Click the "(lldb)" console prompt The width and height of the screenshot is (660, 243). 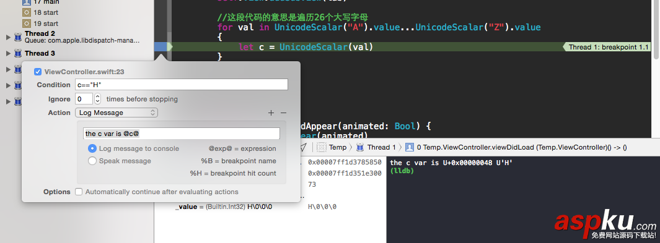[x=402, y=171]
